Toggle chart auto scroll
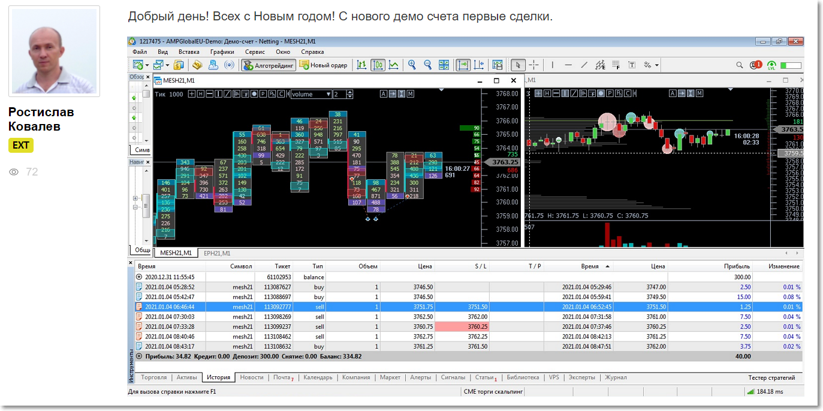The image size is (823, 411). pos(463,65)
